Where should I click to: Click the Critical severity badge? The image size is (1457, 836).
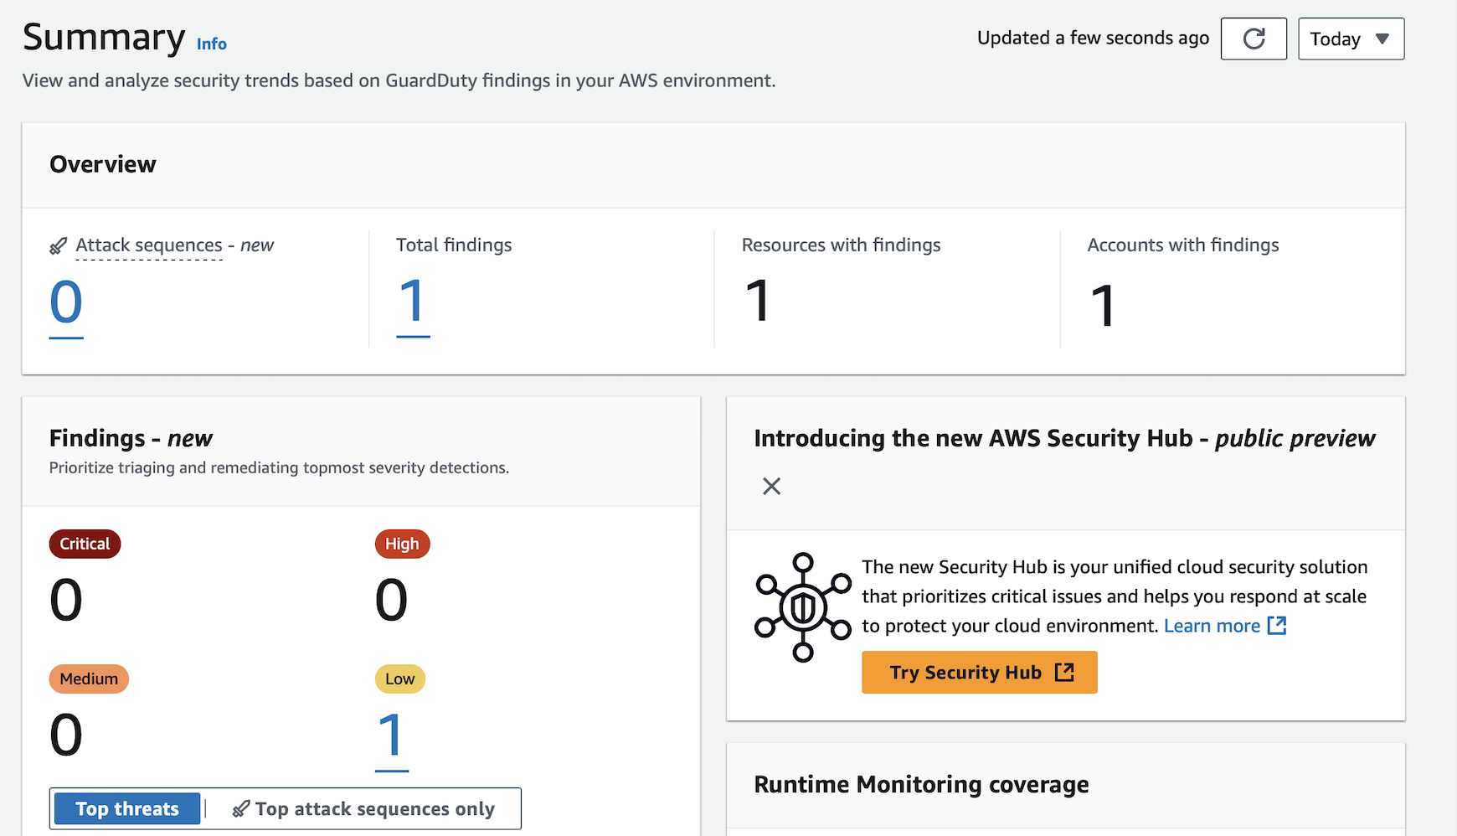pos(85,544)
